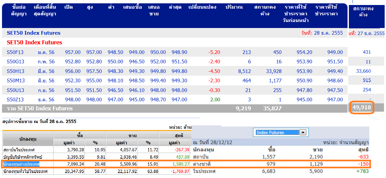Viewport: 386px width, 178px height.
Task: Click retail investor net value -1,769.97
Action: tap(180, 171)
